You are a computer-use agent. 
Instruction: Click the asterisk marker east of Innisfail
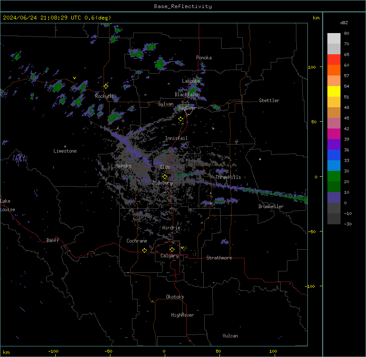[x=213, y=128]
